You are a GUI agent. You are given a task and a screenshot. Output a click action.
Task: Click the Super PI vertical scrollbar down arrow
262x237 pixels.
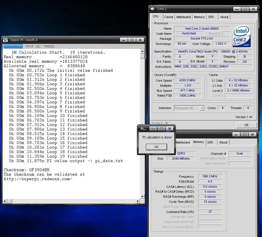(x=142, y=197)
